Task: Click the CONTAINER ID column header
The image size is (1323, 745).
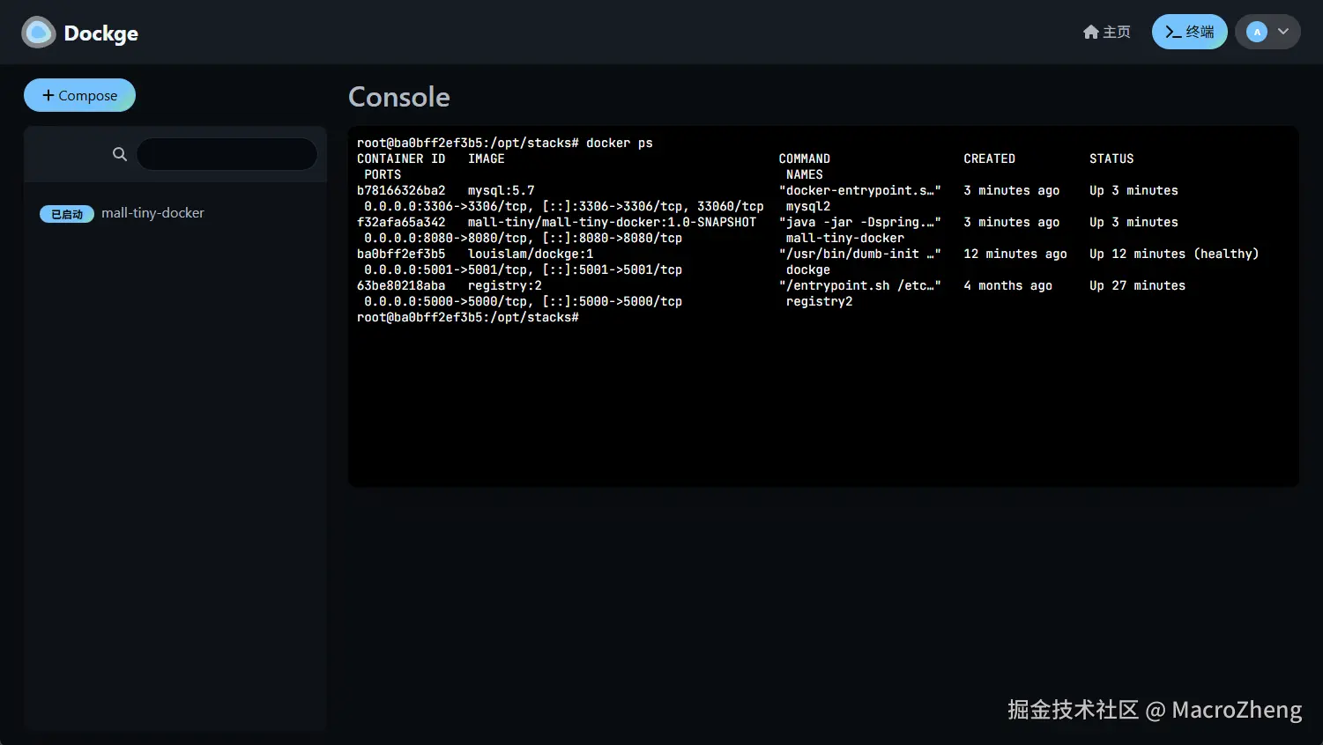Action: (x=401, y=159)
